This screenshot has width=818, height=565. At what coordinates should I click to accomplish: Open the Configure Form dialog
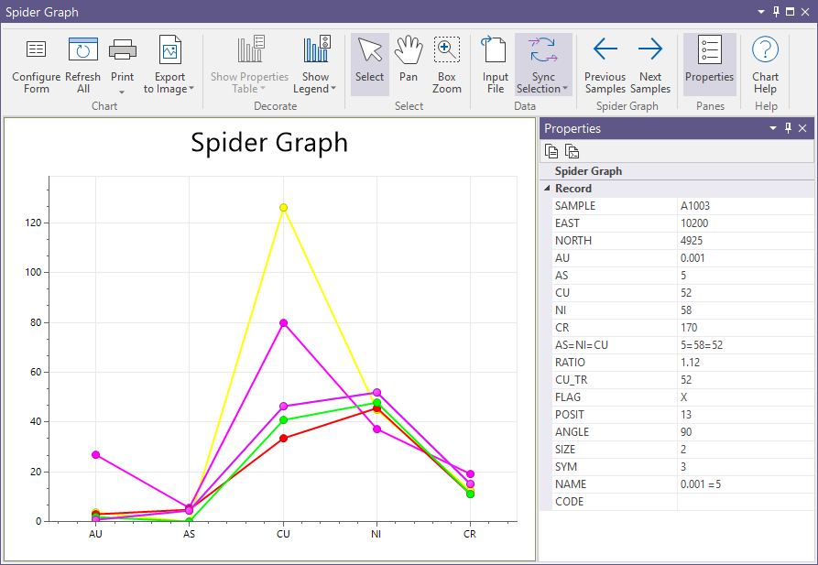(x=37, y=65)
